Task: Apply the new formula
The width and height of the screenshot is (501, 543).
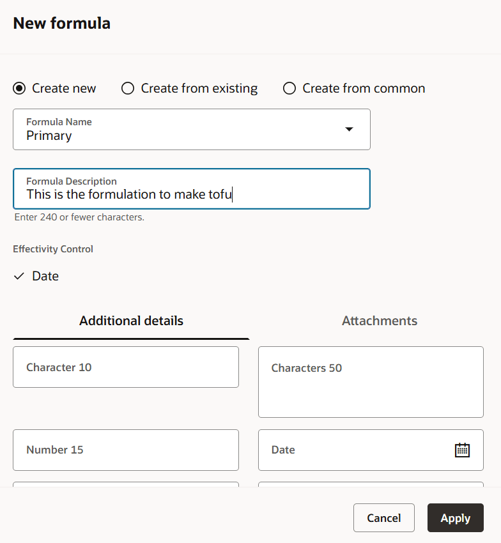Action: point(455,517)
